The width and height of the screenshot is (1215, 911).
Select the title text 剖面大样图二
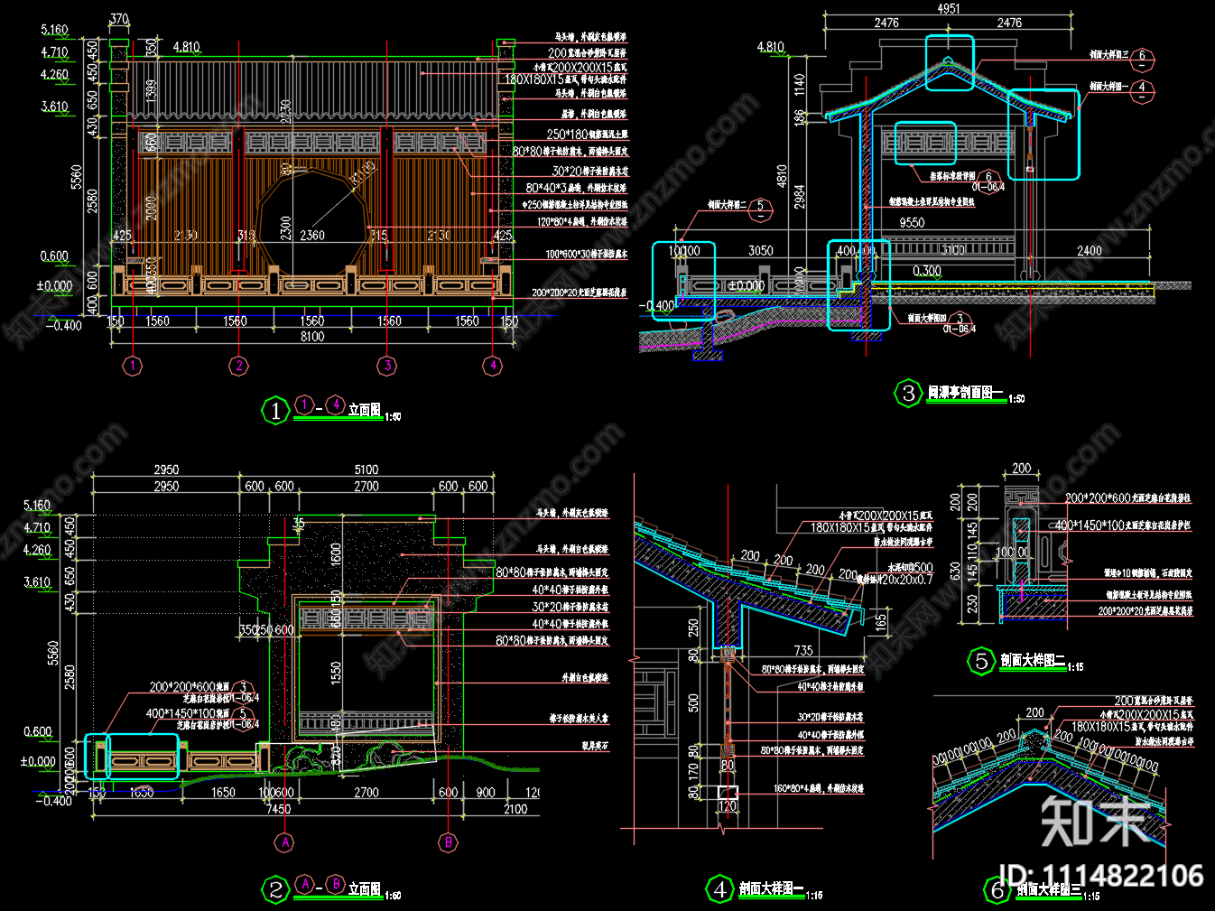(x=1033, y=661)
